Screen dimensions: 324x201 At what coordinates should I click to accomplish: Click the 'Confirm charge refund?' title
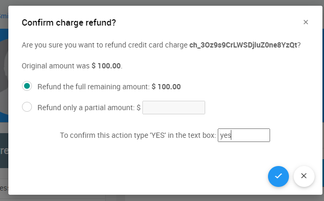pyautogui.click(x=69, y=22)
